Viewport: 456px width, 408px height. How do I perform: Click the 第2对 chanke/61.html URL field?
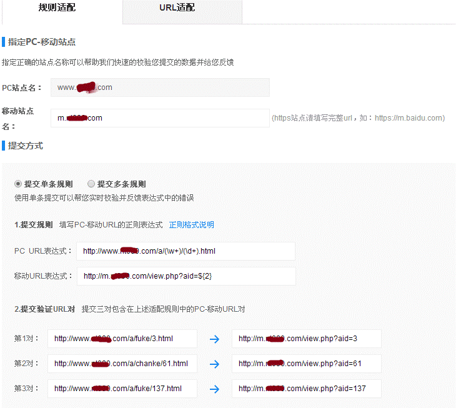[x=122, y=364]
